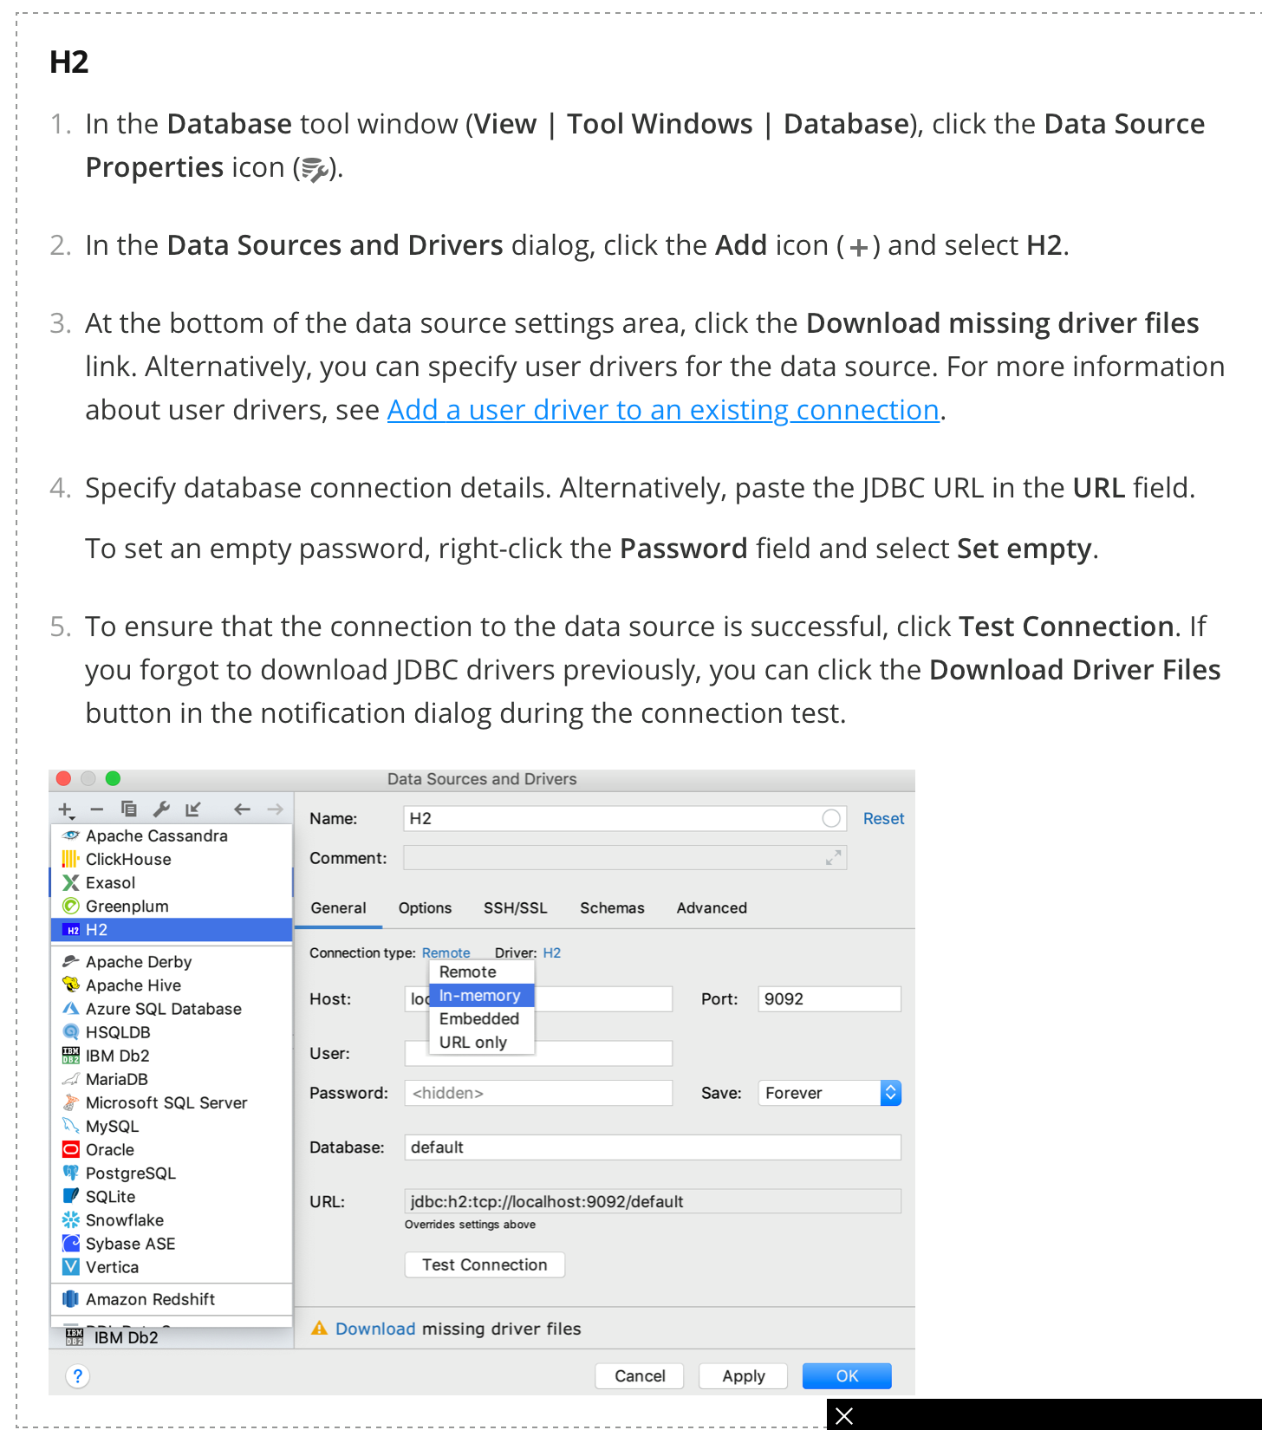Viewport: 1262px width, 1430px height.
Task: Click the Add data source plus icon
Action: click(x=66, y=809)
